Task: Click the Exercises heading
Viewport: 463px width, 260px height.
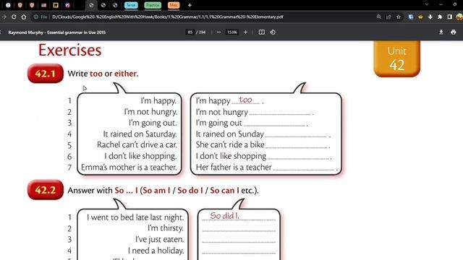Action: click(x=69, y=50)
